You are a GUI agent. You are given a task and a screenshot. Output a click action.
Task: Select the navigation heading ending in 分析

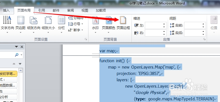pos(8,97)
